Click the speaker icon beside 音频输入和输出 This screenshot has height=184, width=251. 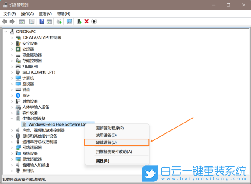pyautogui.click(x=18, y=165)
